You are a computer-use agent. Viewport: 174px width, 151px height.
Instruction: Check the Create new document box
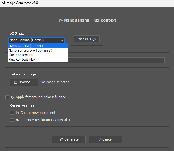[12, 113]
